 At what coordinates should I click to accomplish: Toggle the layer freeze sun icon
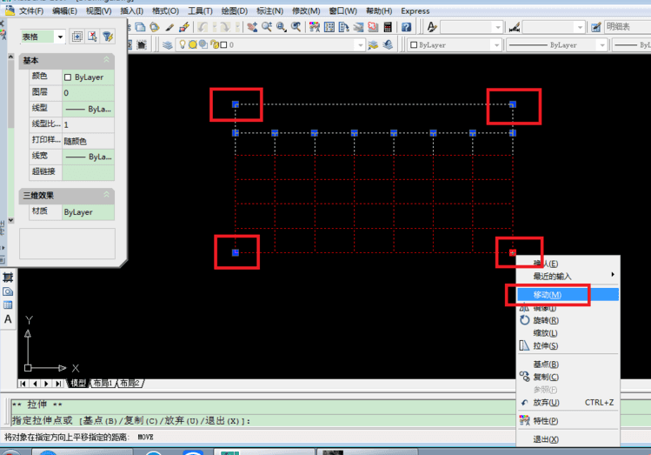[x=193, y=44]
